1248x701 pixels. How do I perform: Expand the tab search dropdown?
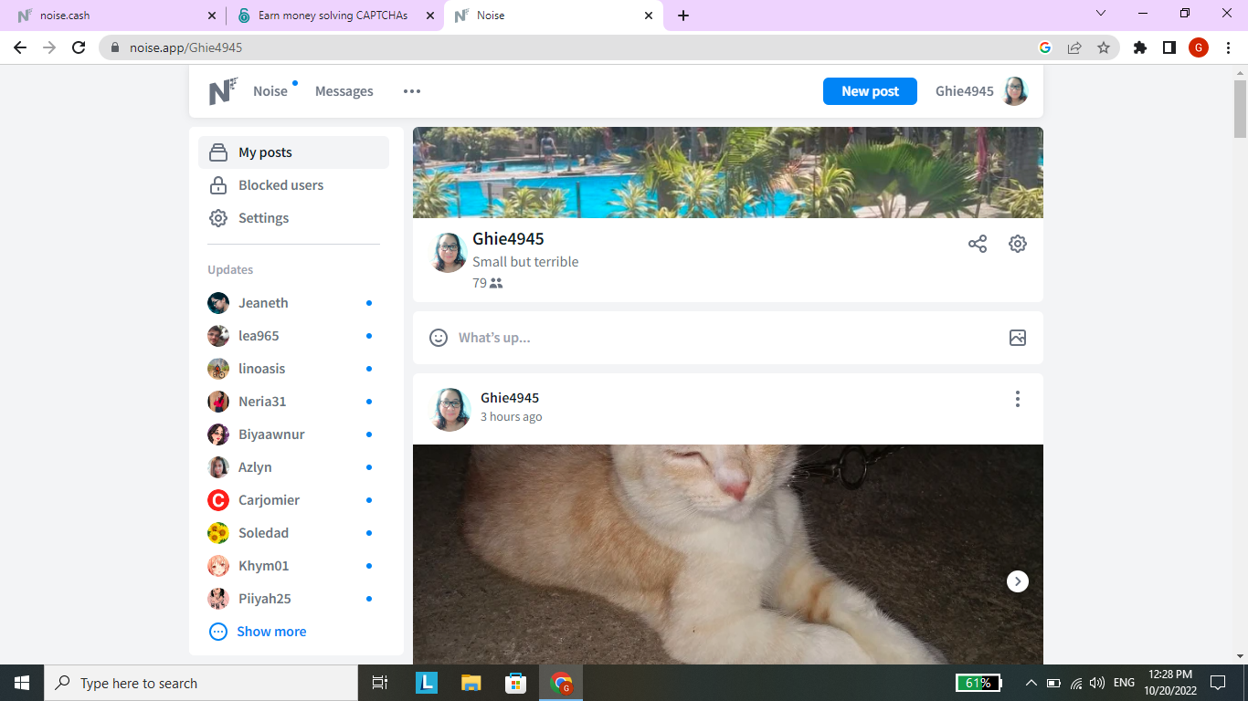click(x=1101, y=14)
